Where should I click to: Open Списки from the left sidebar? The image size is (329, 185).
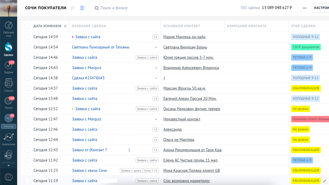9,85
